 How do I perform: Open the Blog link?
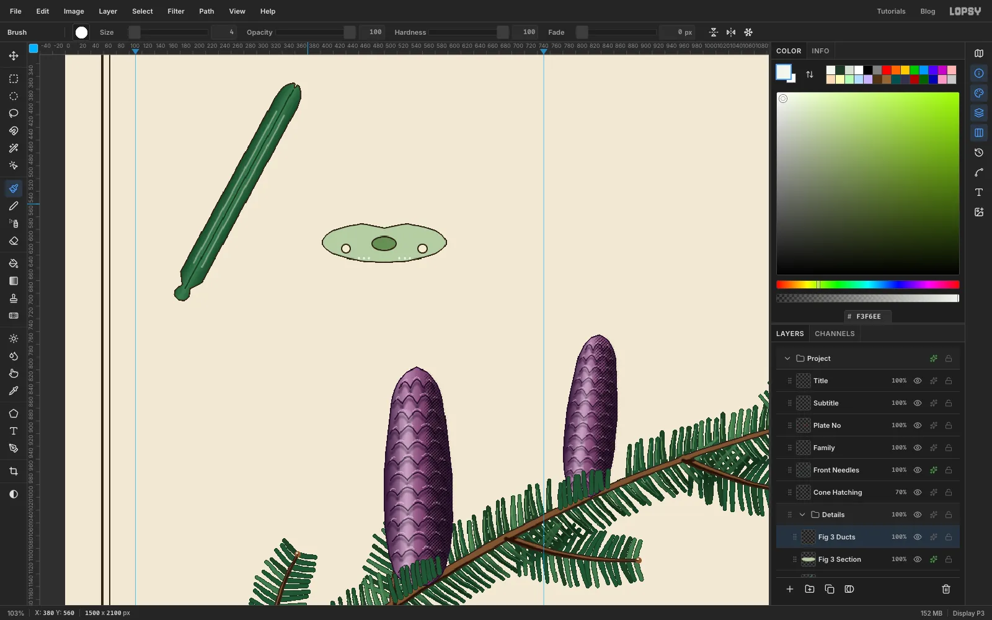928,11
